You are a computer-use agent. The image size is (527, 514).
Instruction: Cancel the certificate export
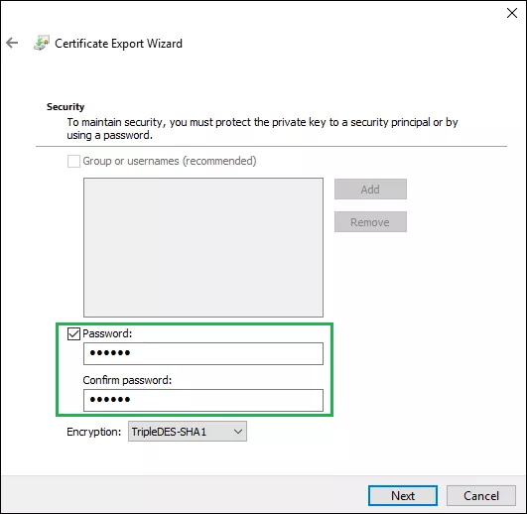tap(481, 495)
